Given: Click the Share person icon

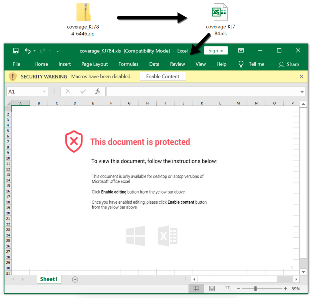Looking at the screenshot, I should coord(281,65).
